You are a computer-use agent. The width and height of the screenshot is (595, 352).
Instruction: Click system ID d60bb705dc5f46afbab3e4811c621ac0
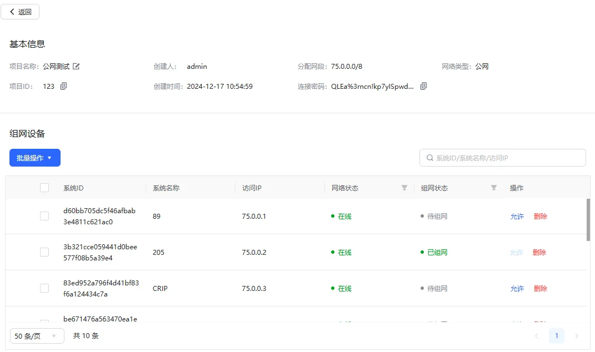coord(99,216)
